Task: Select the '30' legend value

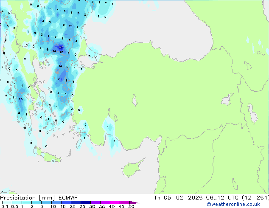Action: click(x=92, y=206)
